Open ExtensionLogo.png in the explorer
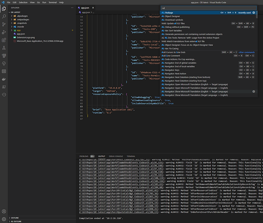 26,37
